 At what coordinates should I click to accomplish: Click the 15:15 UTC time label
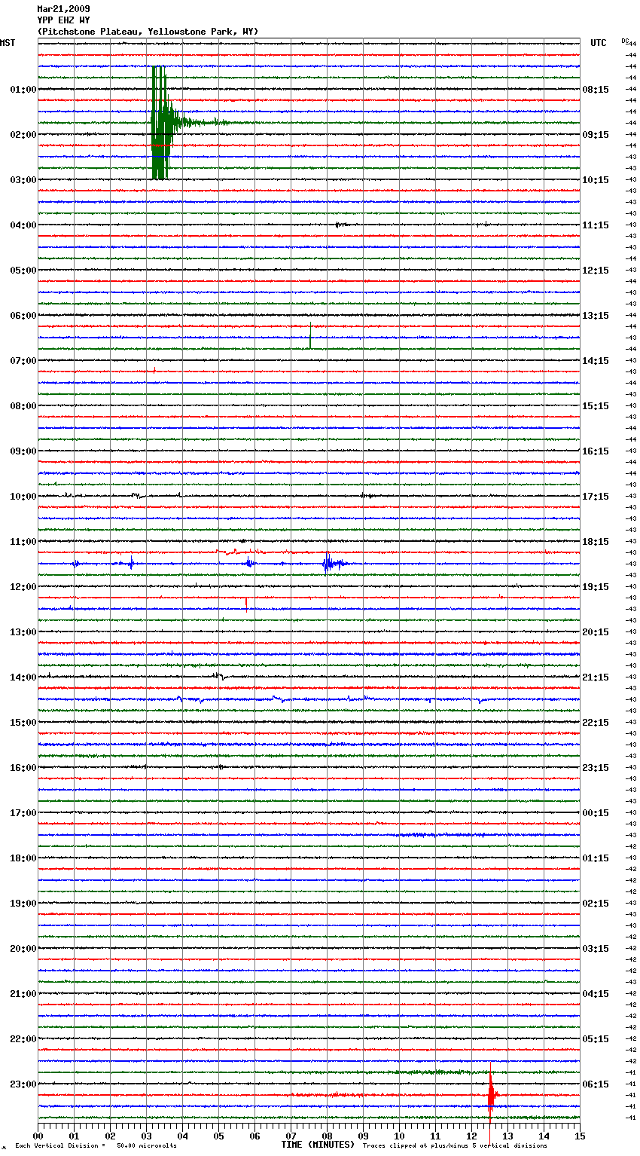click(596, 406)
